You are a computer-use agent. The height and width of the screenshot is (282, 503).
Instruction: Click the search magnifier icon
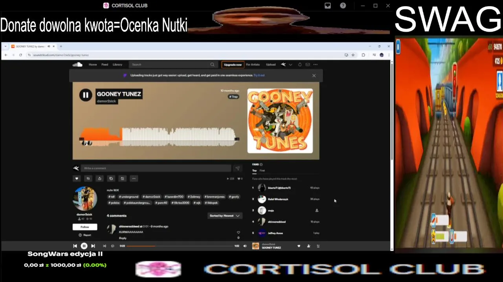[x=212, y=65]
